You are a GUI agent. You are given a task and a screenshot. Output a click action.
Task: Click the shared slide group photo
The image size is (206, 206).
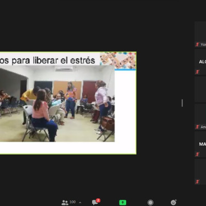57,104
